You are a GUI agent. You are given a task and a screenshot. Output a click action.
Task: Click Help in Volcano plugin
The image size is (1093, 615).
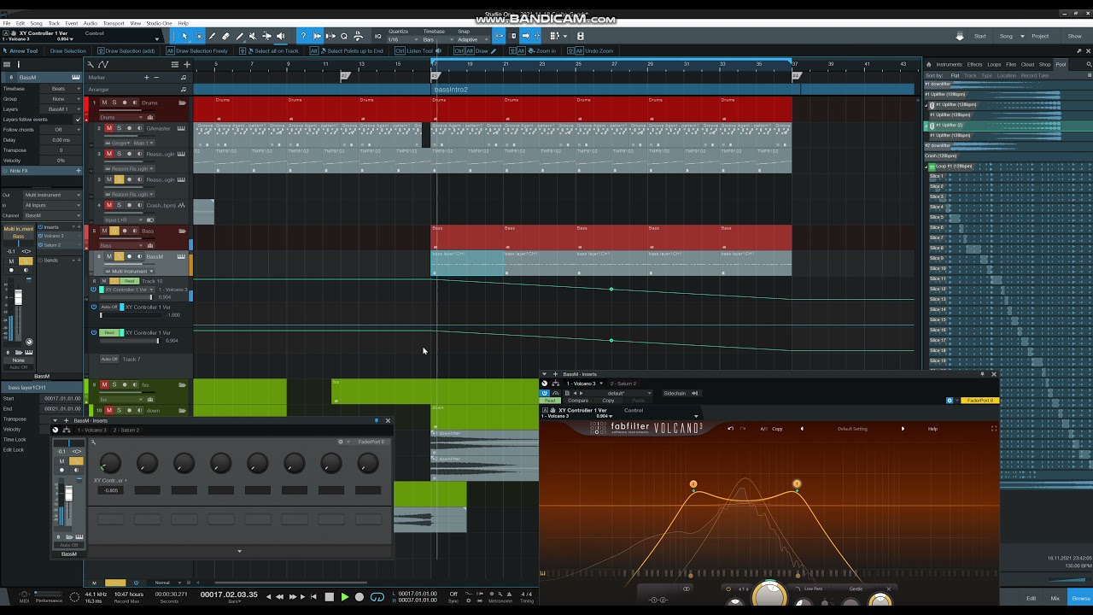point(932,429)
